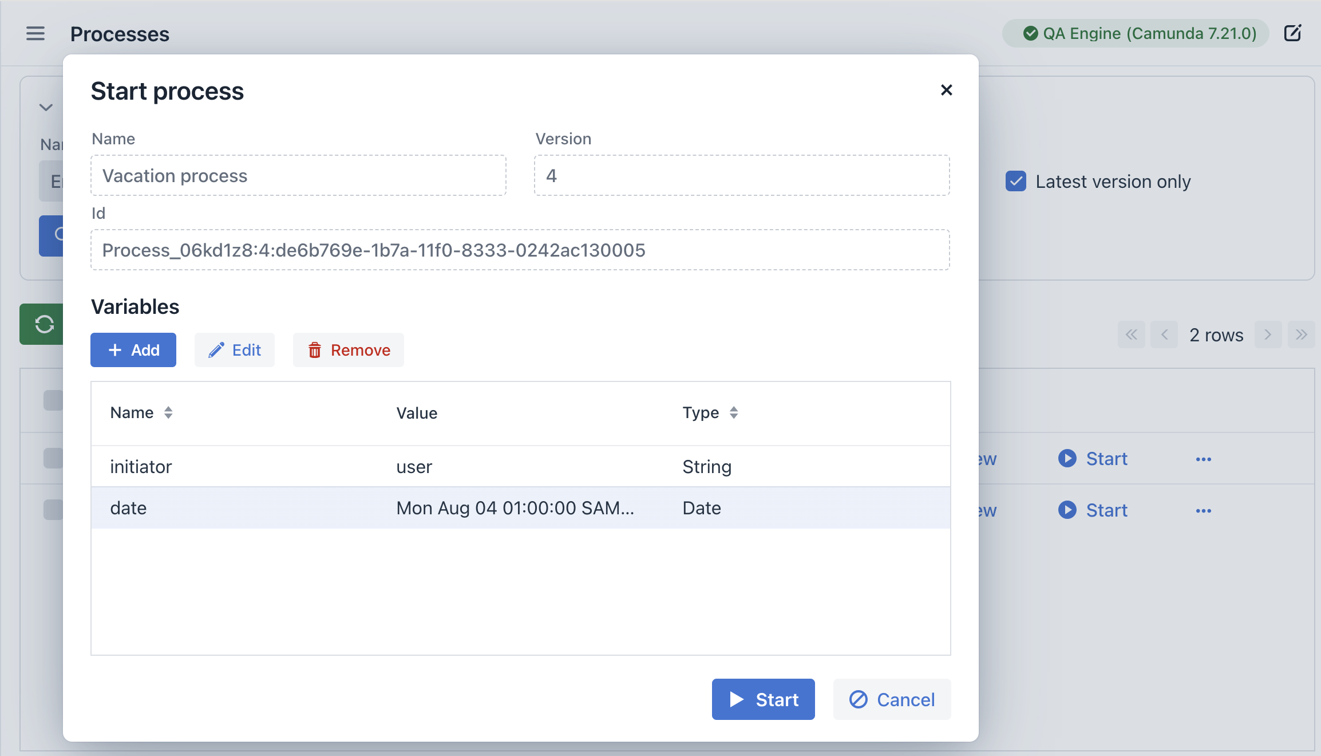Edit the selected variable

point(235,350)
